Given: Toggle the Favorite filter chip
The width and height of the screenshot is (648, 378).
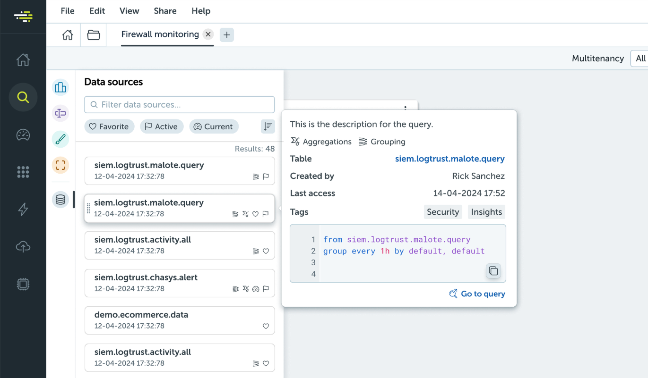Looking at the screenshot, I should click(x=109, y=126).
